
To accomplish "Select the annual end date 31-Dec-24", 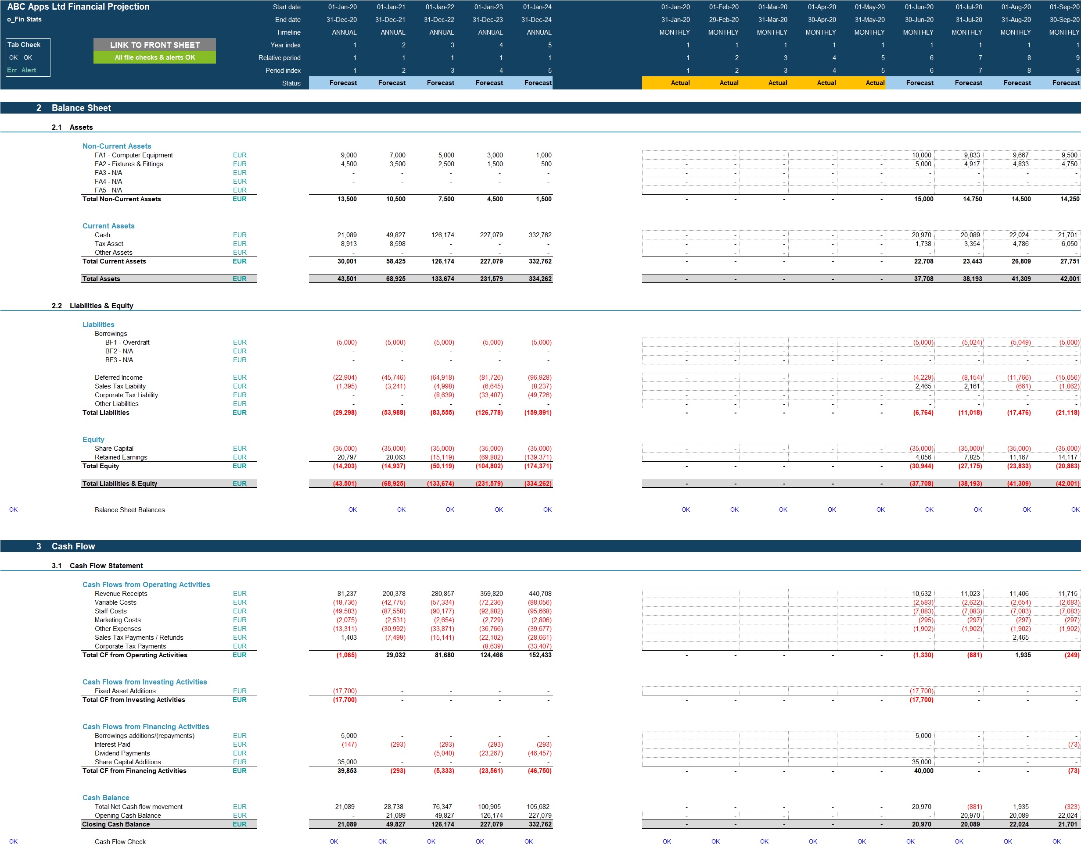I will click(536, 20).
